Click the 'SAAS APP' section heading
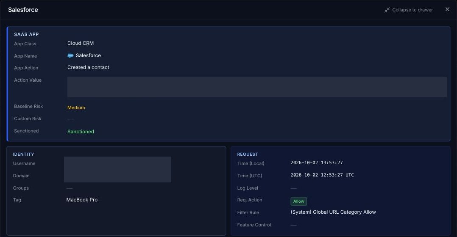The image size is (457, 237). tap(26, 34)
